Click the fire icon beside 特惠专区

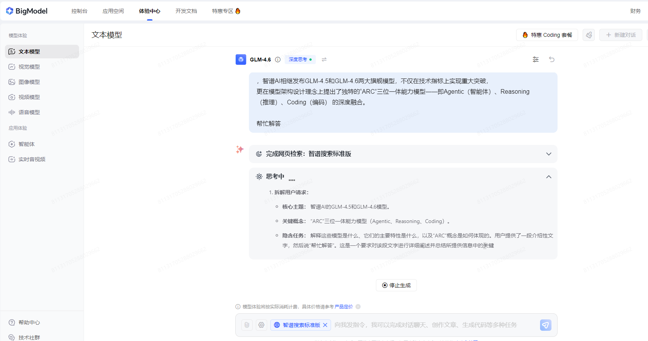pos(238,11)
